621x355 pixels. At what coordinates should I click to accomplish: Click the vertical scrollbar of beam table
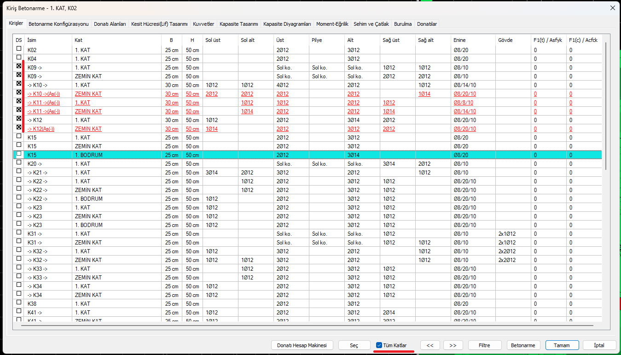[606, 106]
